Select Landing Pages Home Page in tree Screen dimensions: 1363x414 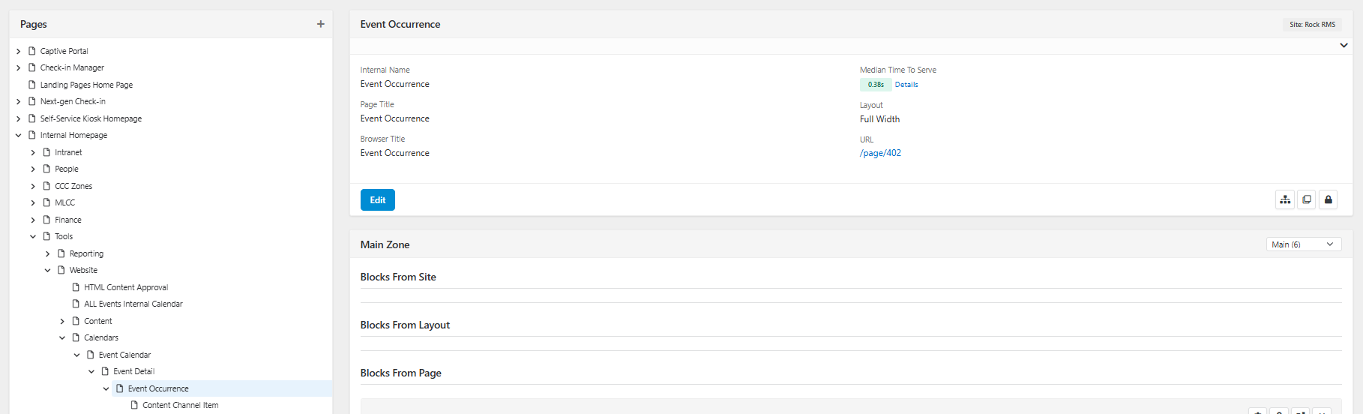tap(86, 85)
